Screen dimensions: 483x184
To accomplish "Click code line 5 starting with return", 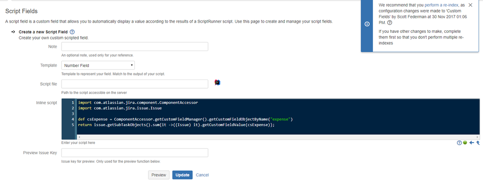I will pyautogui.click(x=176, y=125).
